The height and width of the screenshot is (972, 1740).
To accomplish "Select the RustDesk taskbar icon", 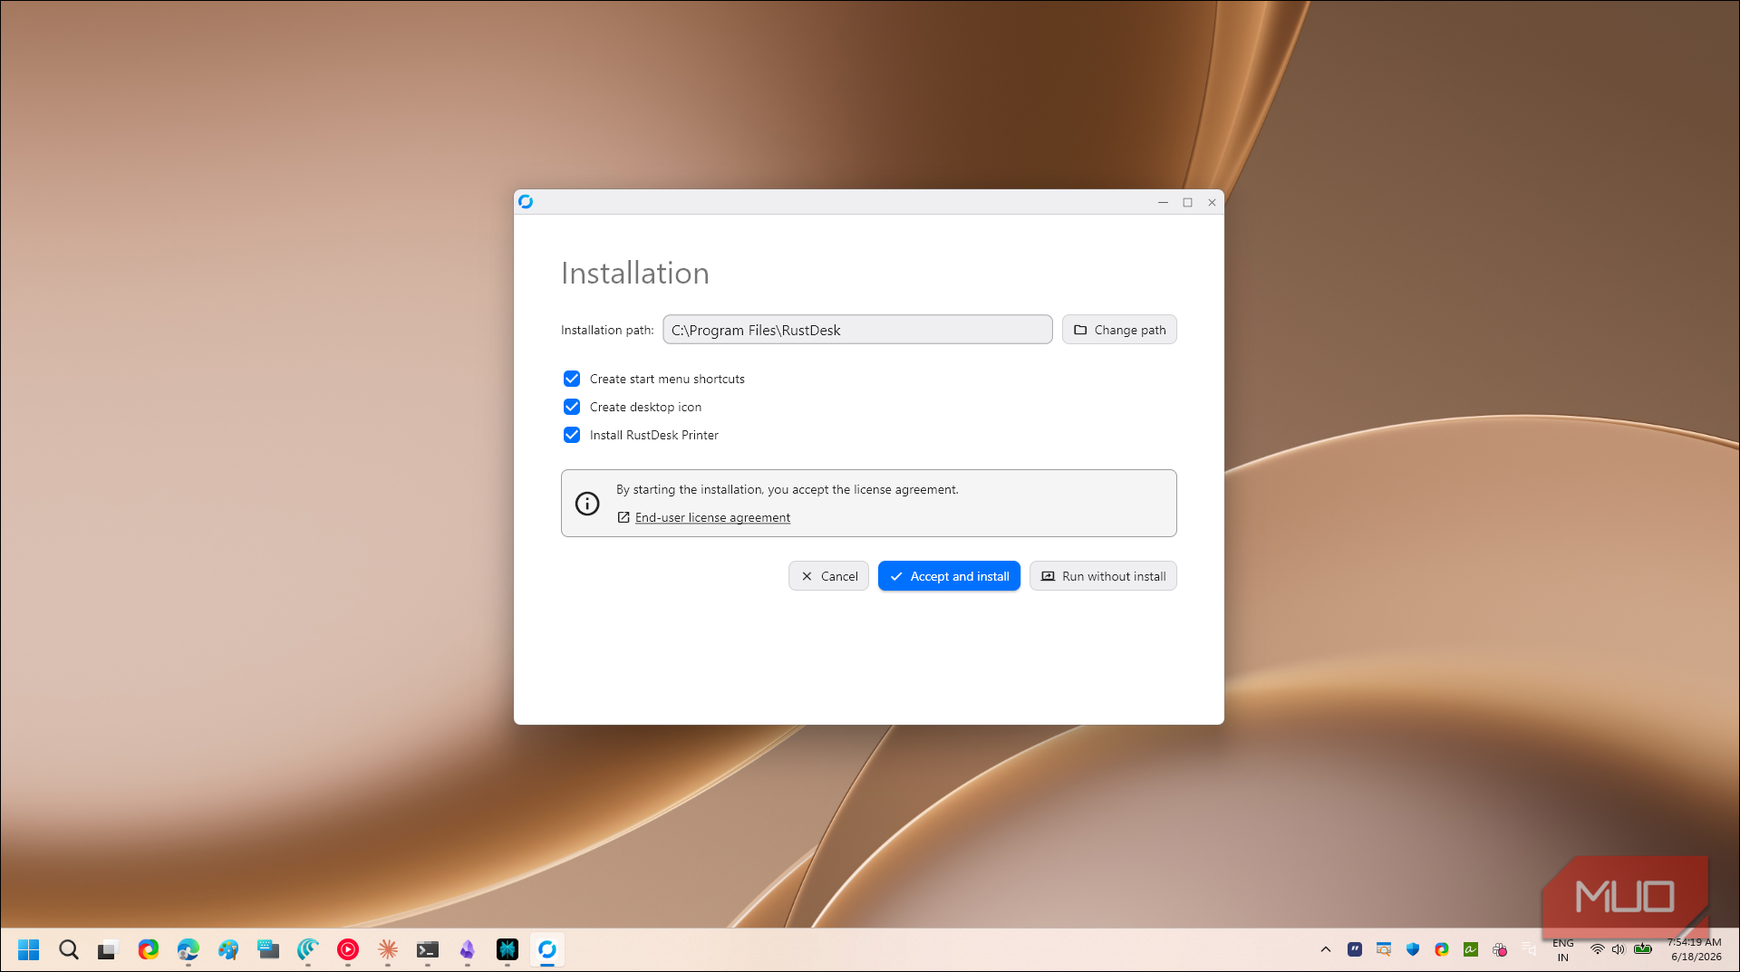I will click(547, 949).
